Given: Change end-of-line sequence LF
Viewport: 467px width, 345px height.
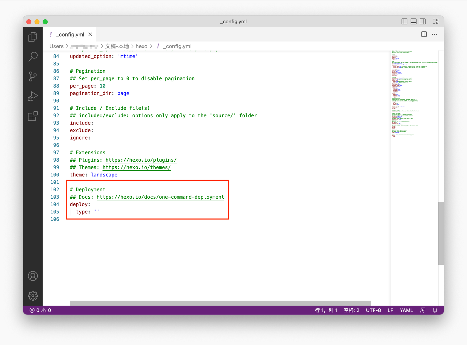Looking at the screenshot, I should click(390, 310).
